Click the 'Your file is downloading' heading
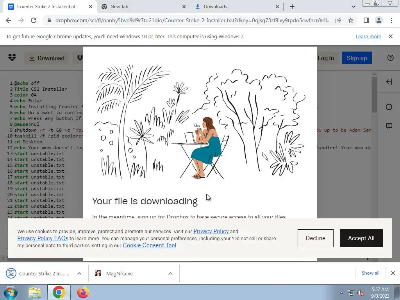400x300 pixels. 145,201
